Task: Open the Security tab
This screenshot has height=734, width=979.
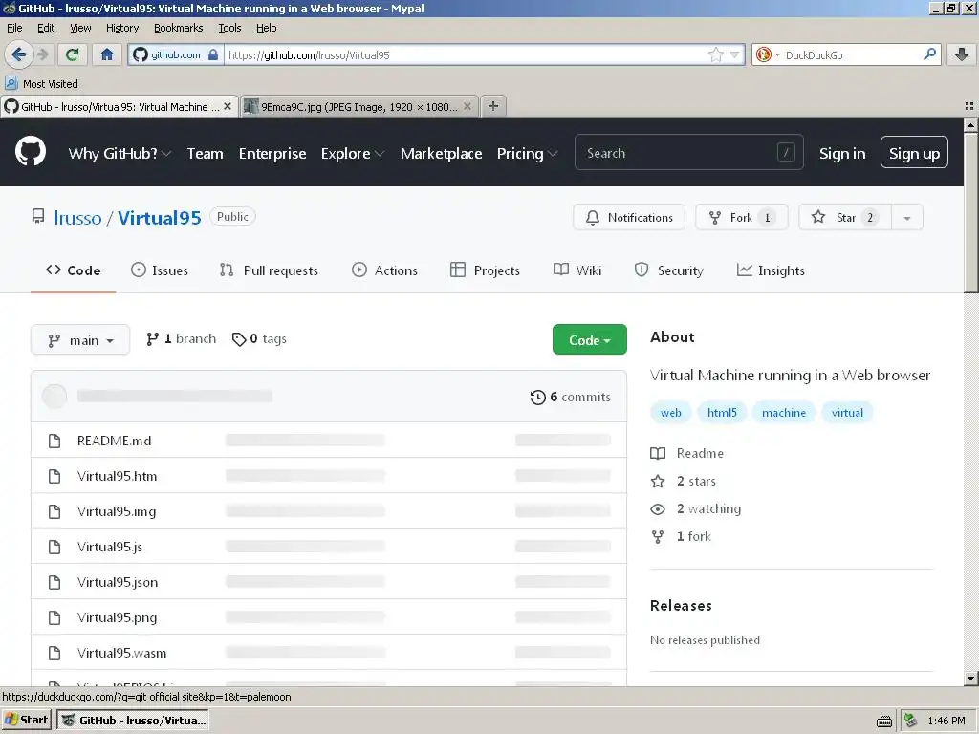Action: pyautogui.click(x=669, y=270)
